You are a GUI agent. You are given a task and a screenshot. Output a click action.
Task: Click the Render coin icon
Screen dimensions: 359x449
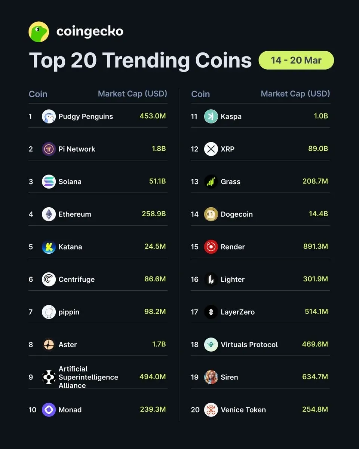[211, 247]
